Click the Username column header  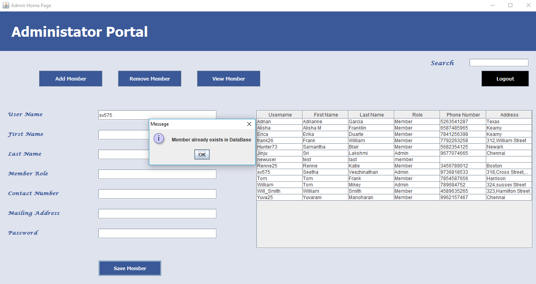[x=280, y=115]
